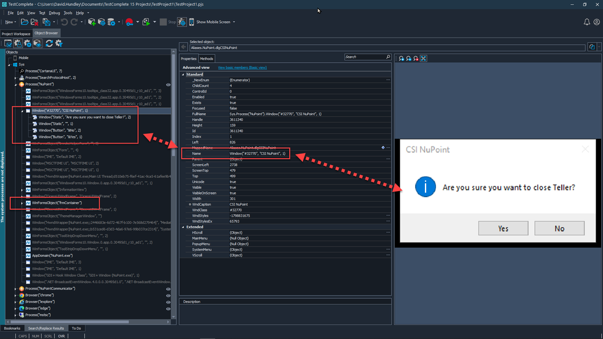The image size is (603, 339).
Task: Click the Object Spy toolbar icon
Action: tap(182, 22)
